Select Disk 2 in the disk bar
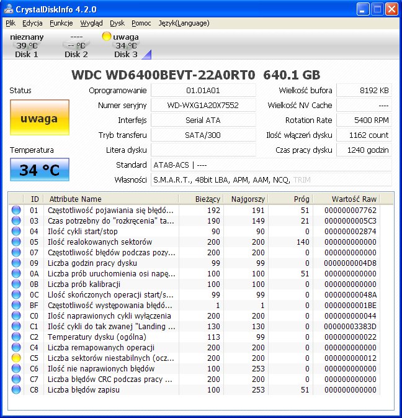 [x=76, y=45]
